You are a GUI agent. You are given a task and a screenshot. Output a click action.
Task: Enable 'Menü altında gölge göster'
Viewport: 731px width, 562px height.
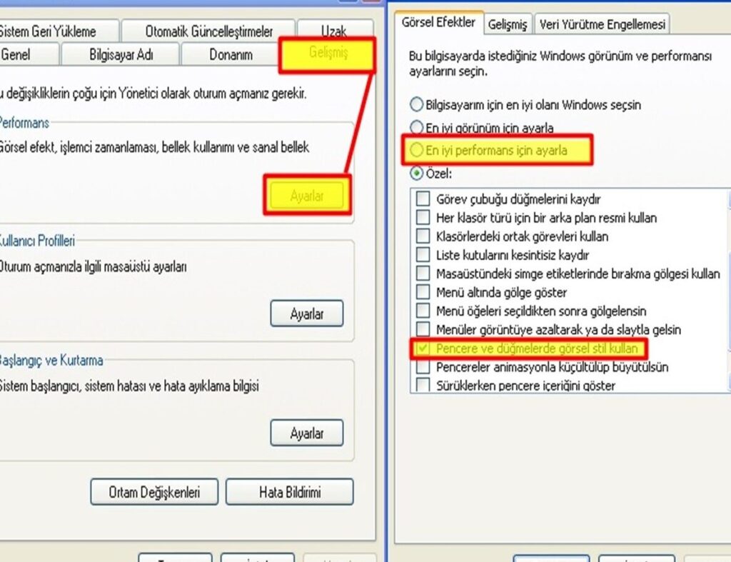(x=421, y=292)
